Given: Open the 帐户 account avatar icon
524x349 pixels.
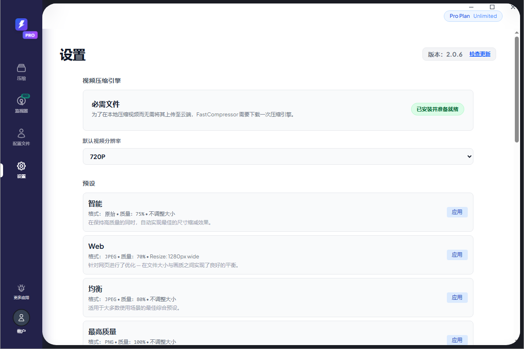Looking at the screenshot, I should [x=21, y=318].
